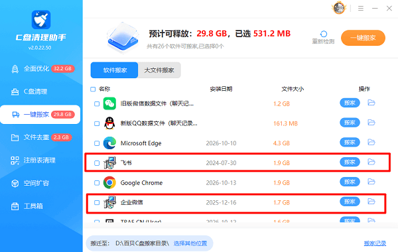Viewport: 398px width, 252px height.
Task: Click the 飞书 installer app icon
Action: pyautogui.click(x=110, y=162)
